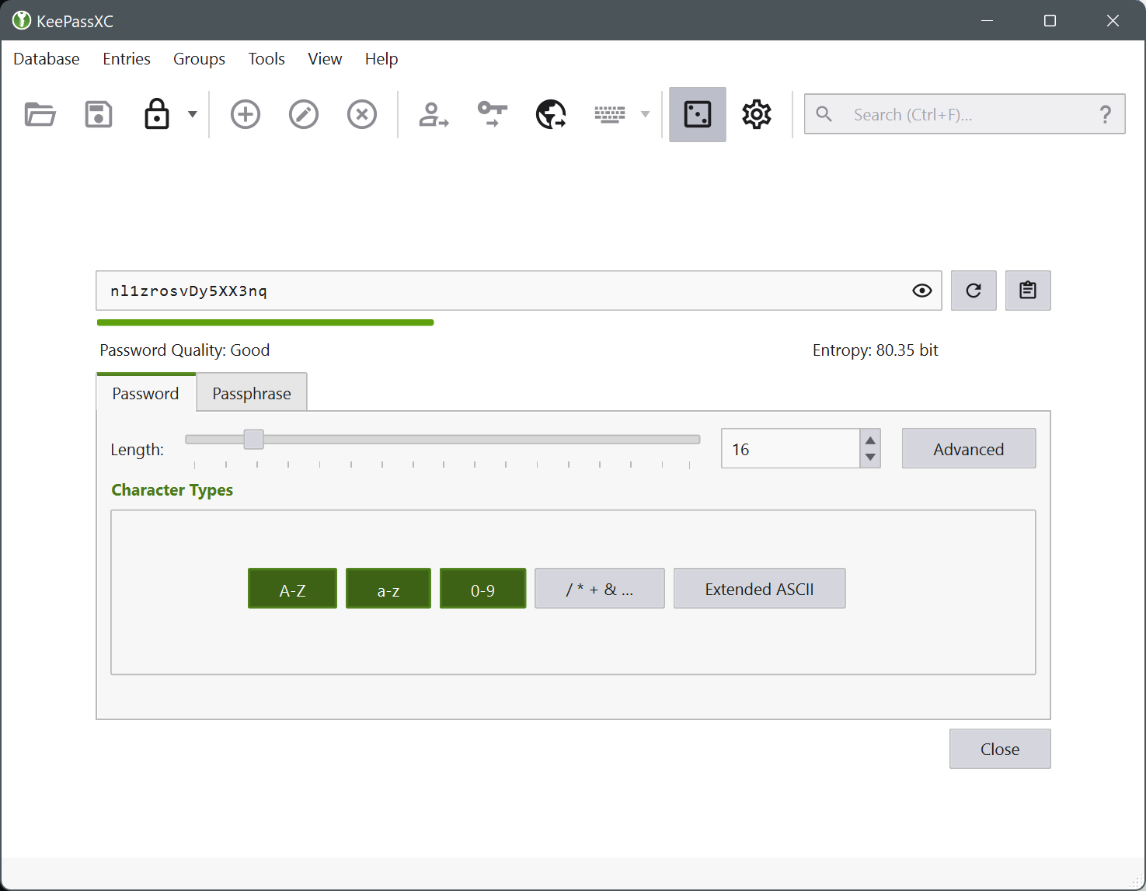Click the Save Database floppy icon
The width and height of the screenshot is (1146, 891).
99,114
